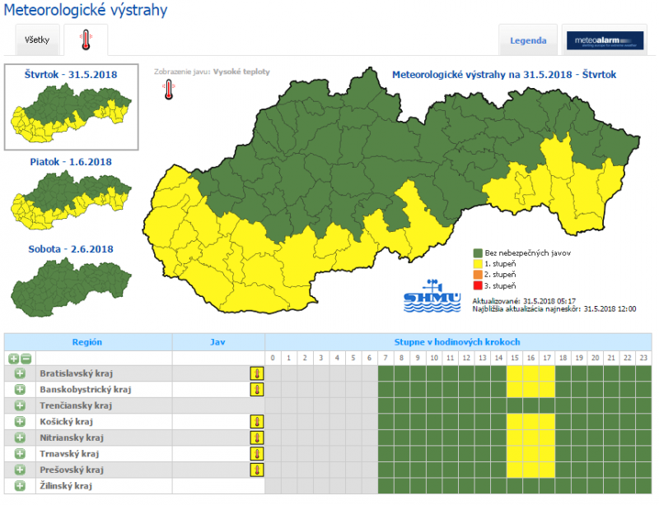This screenshot has width=659, height=505.
Task: Click the heat warning icon for Nitriansky kraj
Action: (x=257, y=438)
